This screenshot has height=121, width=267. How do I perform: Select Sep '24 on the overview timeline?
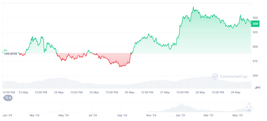122,115
